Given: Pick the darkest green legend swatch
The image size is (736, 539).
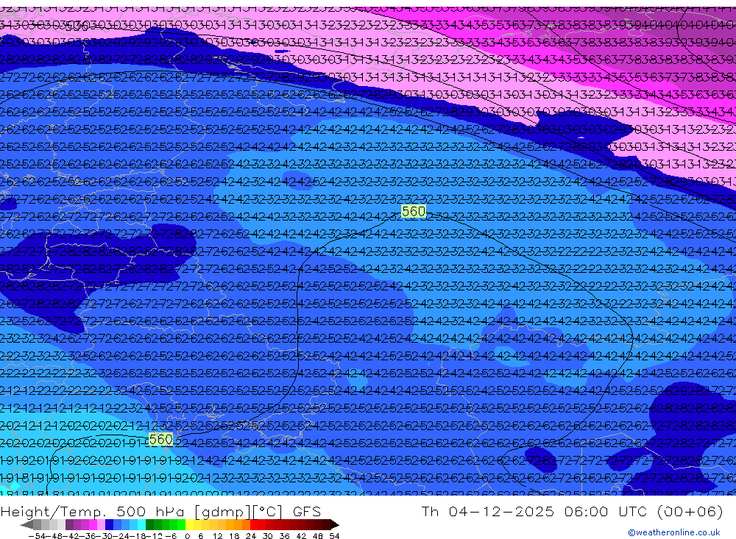Looking at the screenshot, I should (149, 524).
